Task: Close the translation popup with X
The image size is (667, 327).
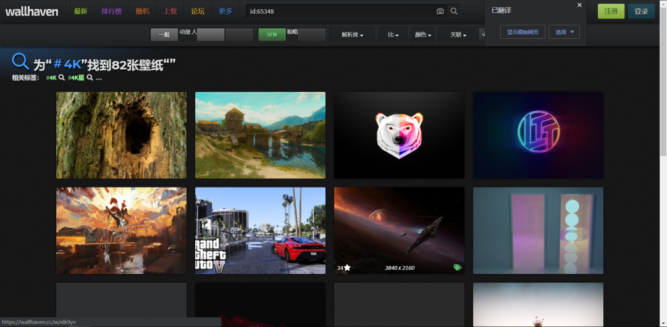Action: [579, 5]
